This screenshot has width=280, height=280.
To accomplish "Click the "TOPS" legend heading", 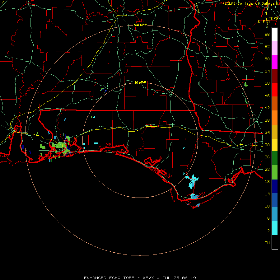I will click(x=273, y=19).
